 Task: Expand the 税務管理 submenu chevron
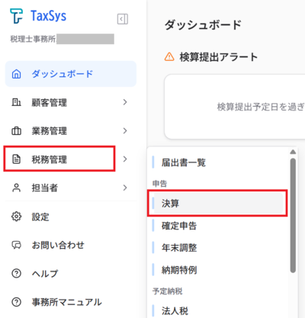tap(125, 159)
